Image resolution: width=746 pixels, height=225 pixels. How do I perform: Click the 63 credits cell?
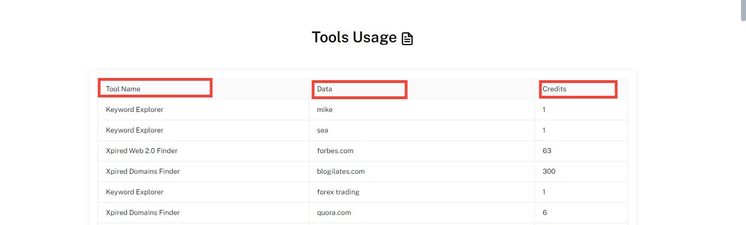581,151
